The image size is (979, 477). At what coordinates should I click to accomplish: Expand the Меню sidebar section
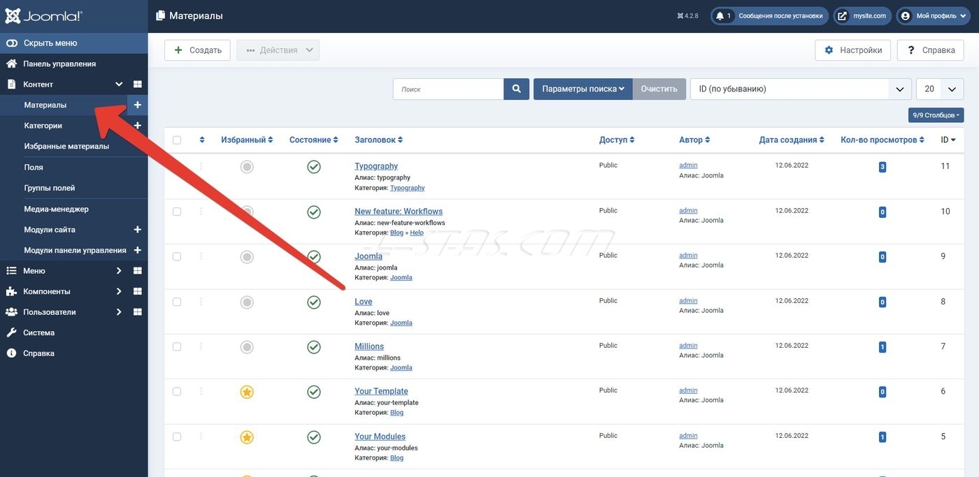(119, 271)
